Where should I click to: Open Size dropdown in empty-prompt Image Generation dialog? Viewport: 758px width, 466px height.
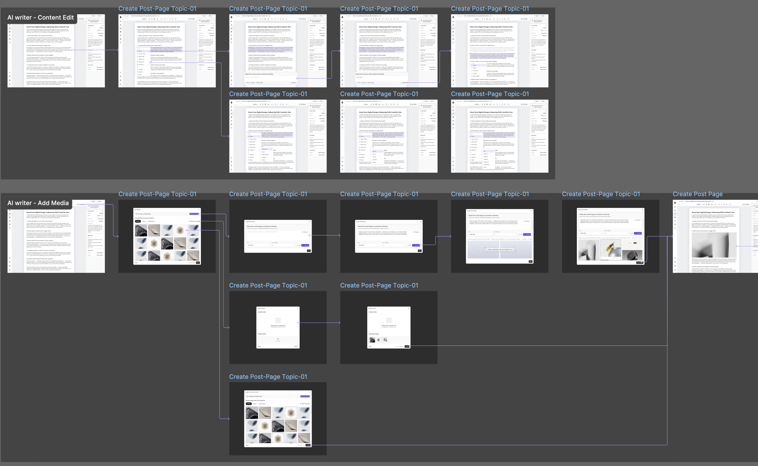click(259, 245)
